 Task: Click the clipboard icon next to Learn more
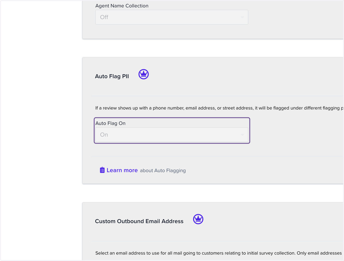102,170
